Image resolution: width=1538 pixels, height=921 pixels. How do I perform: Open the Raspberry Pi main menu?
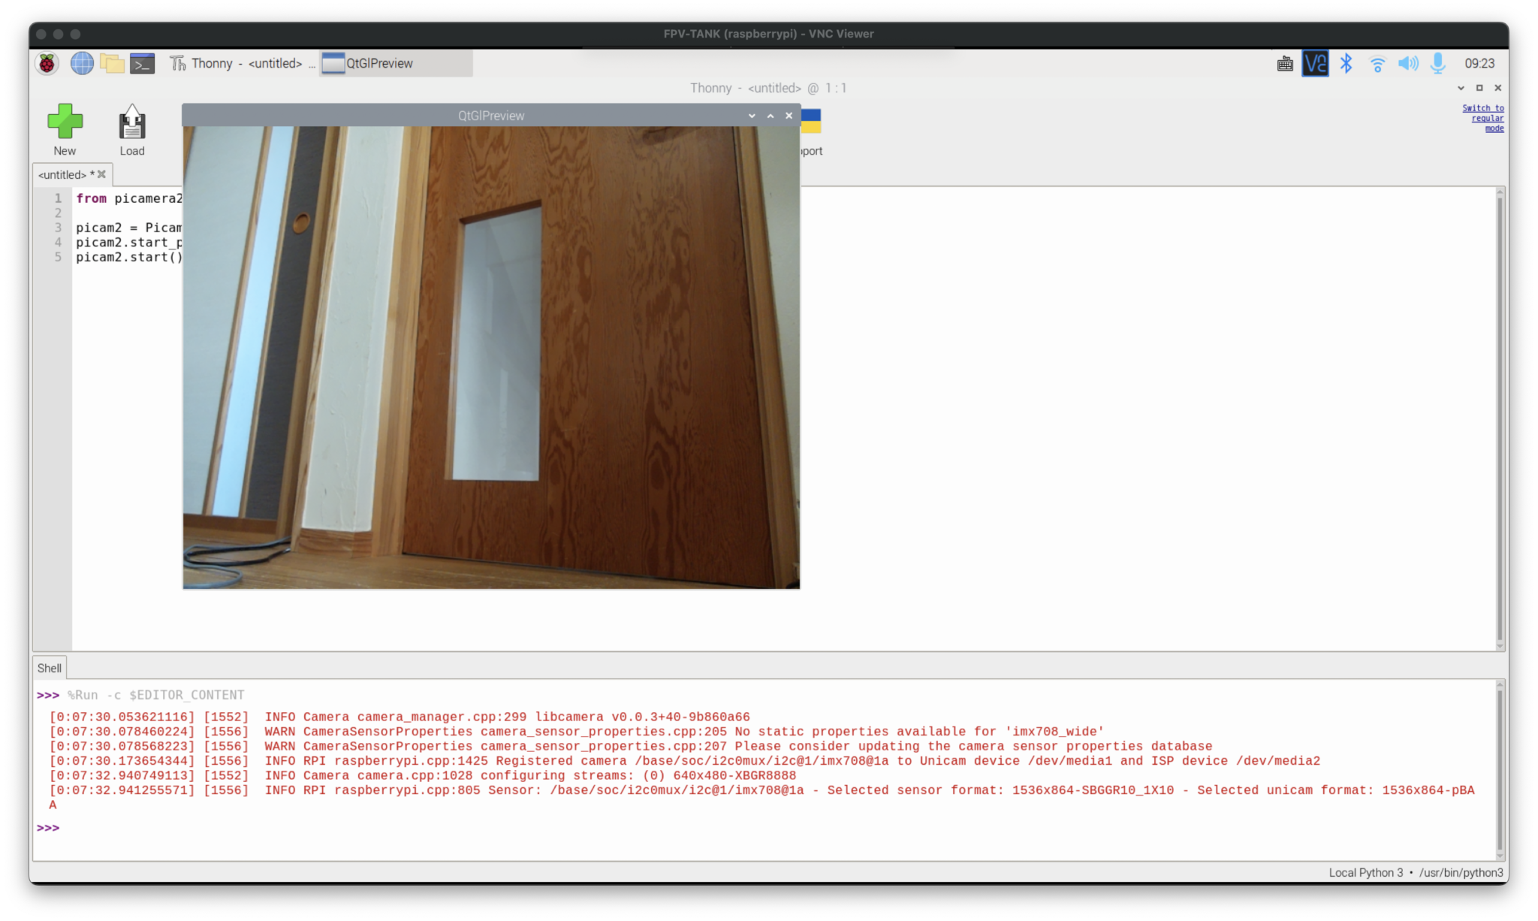coord(47,64)
